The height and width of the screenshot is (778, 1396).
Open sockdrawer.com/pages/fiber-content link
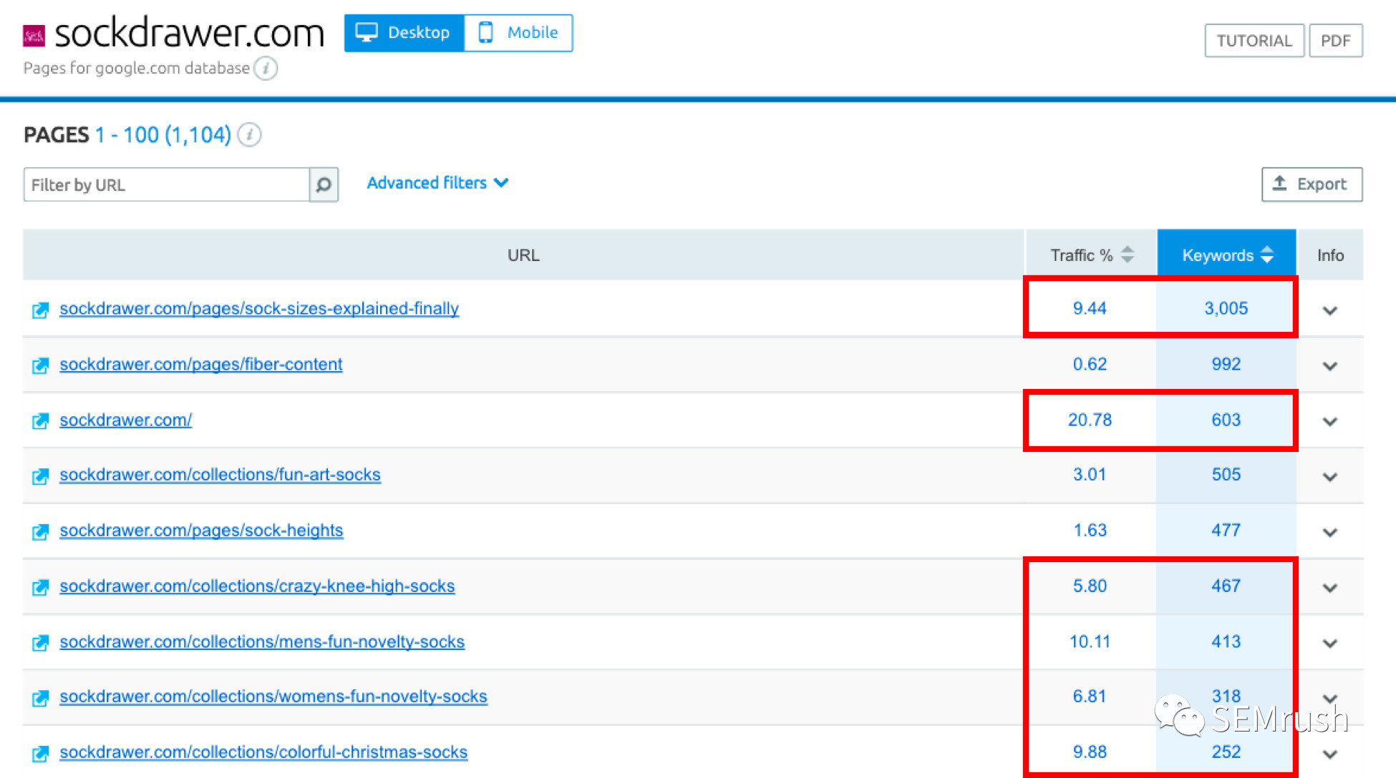coord(201,365)
